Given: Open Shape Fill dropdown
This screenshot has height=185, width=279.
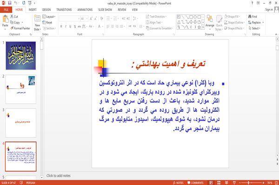Looking at the screenshot, I should 232,17.
